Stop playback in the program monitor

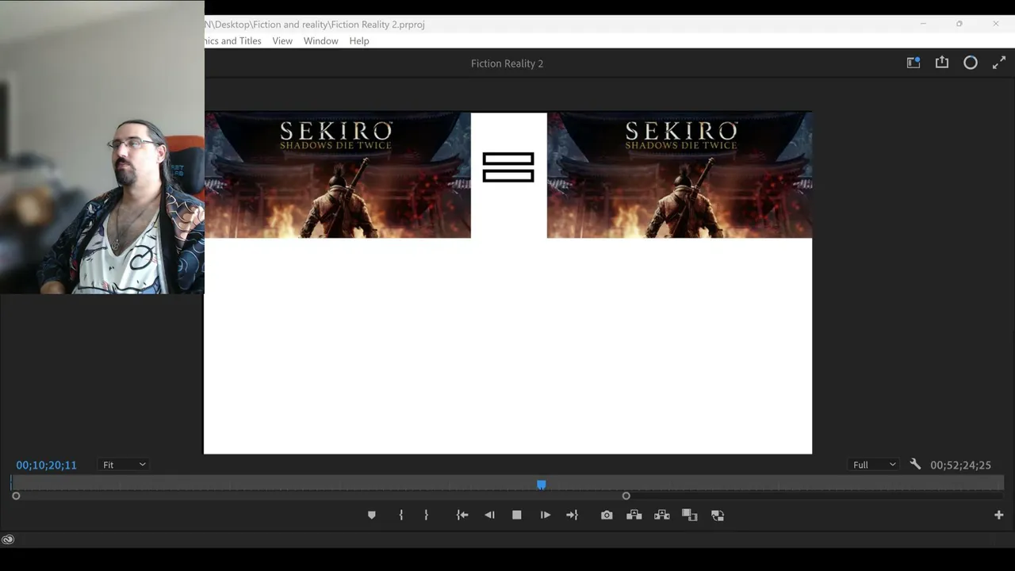click(517, 515)
